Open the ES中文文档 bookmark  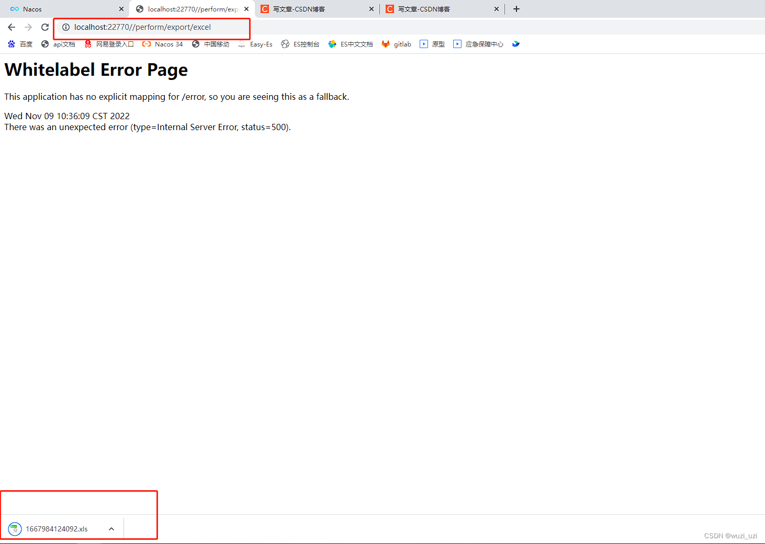point(351,44)
